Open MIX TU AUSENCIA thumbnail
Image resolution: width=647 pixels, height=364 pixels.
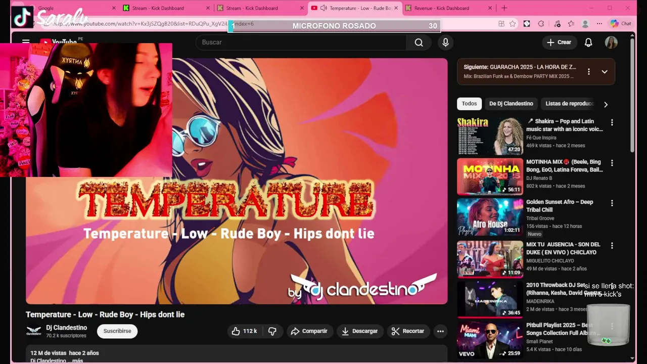490,259
